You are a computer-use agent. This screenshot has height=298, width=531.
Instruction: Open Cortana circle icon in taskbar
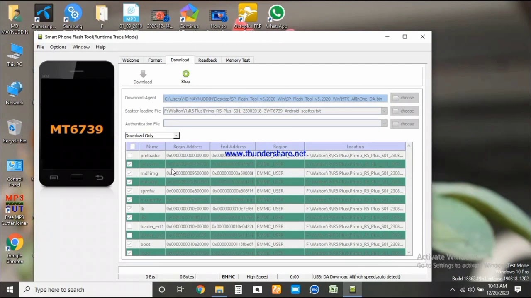pos(162,290)
